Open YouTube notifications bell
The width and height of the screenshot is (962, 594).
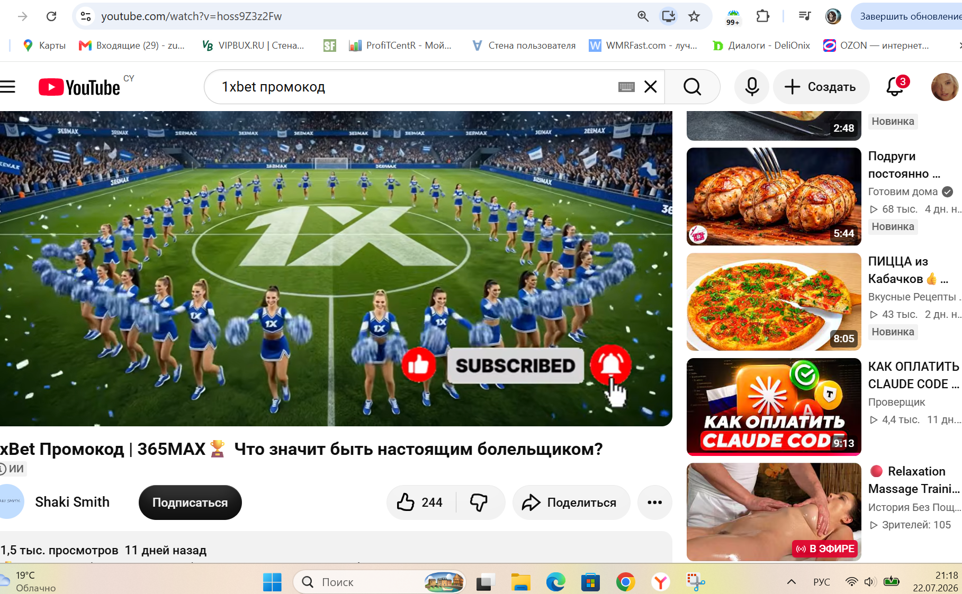(895, 87)
